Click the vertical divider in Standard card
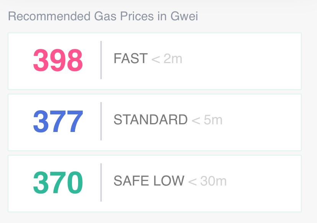The width and height of the screenshot is (317, 223). point(101,121)
